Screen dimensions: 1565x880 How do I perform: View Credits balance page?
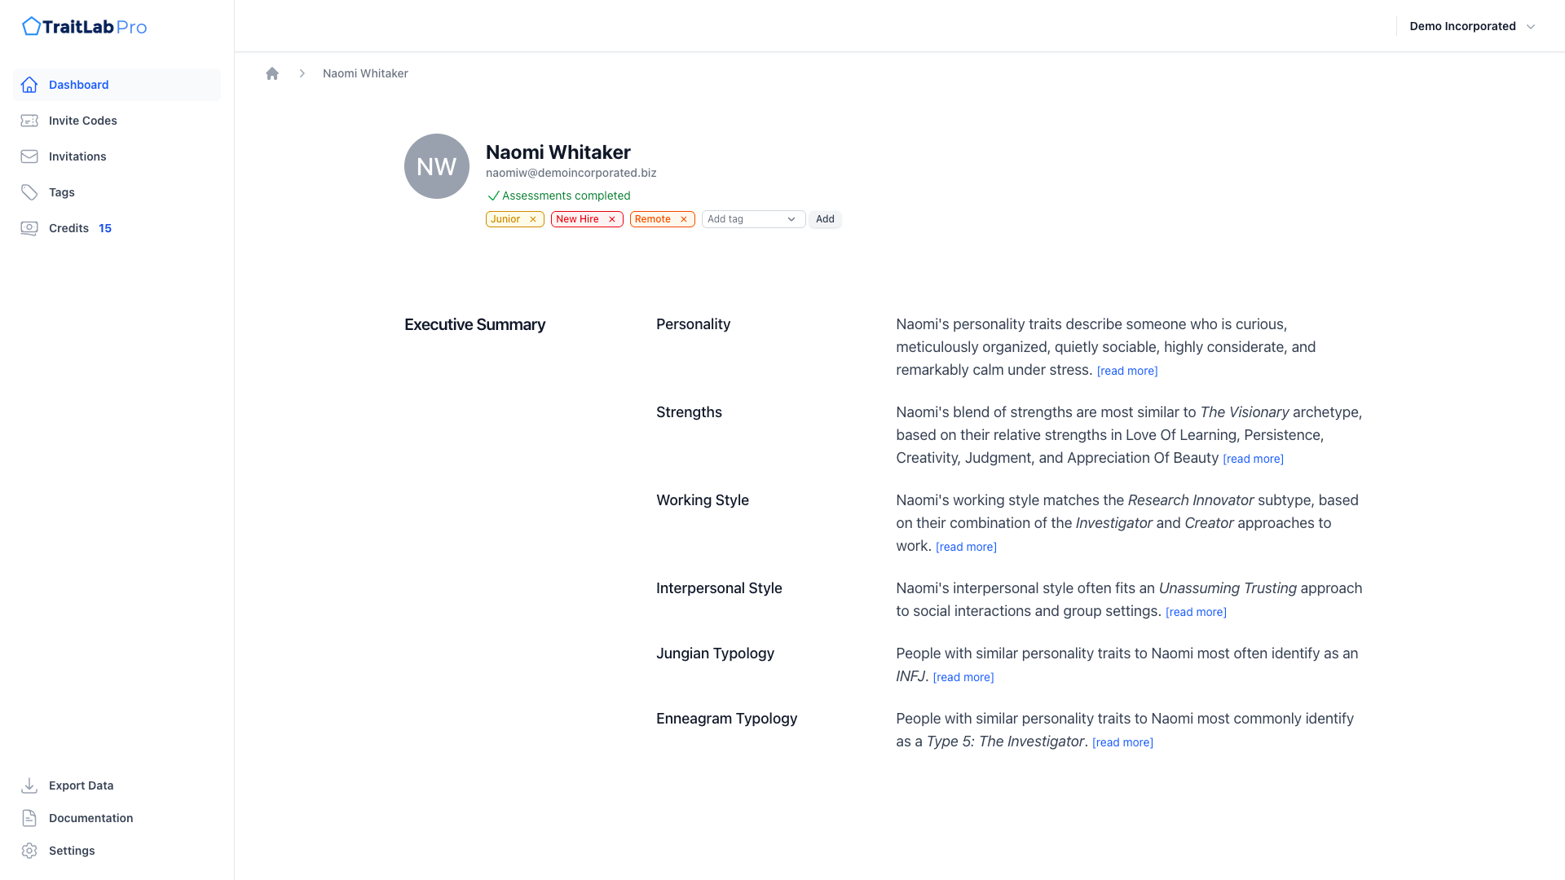coord(69,228)
